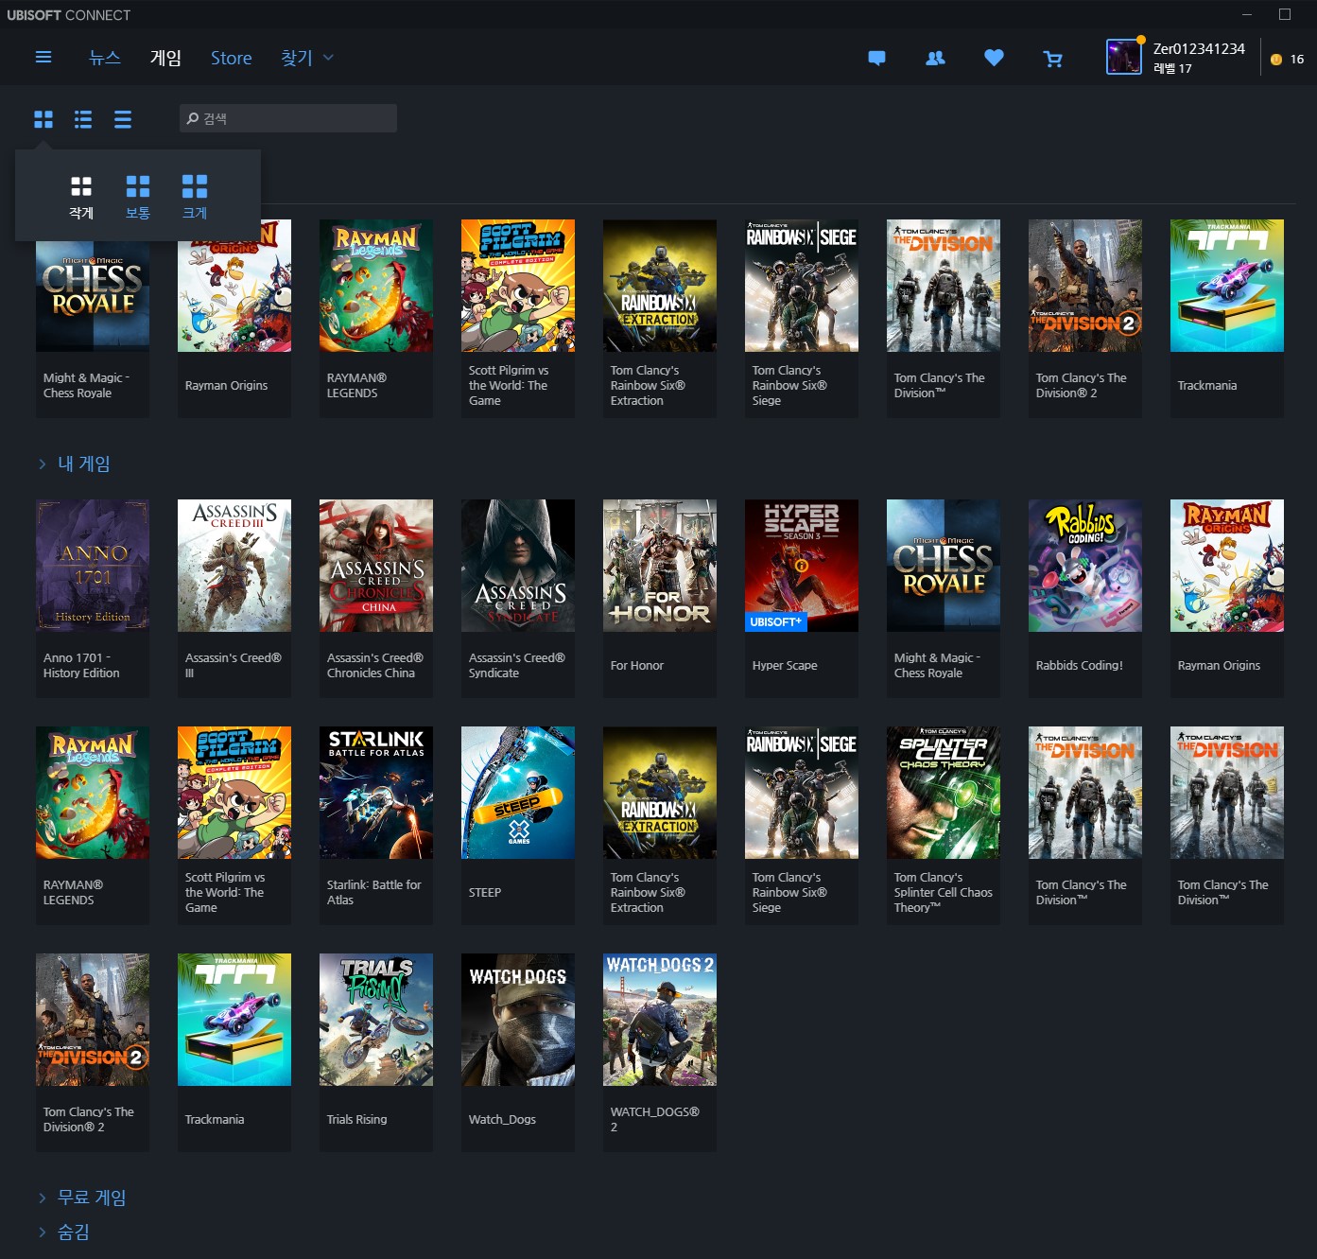
Task: Click the 레벨 17 level text
Action: [1172, 68]
